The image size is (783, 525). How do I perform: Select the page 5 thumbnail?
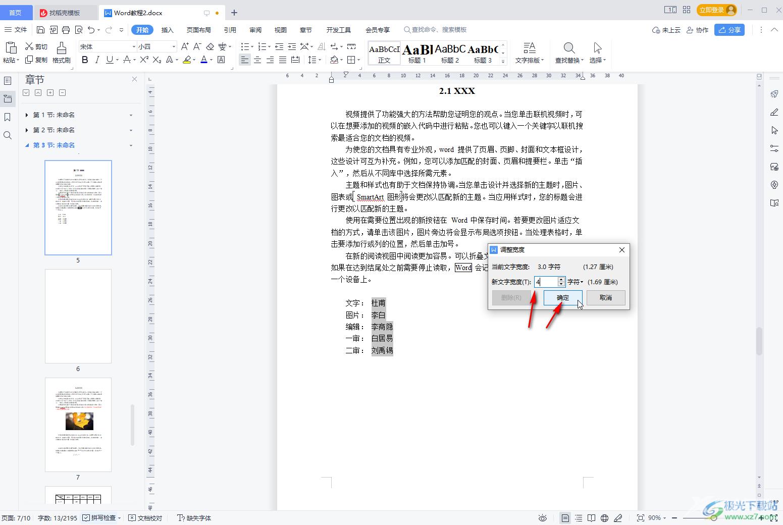[x=78, y=207]
